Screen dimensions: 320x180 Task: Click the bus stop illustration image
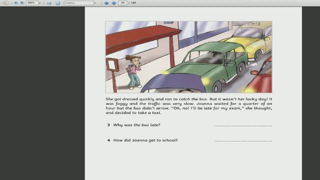pos(189,57)
